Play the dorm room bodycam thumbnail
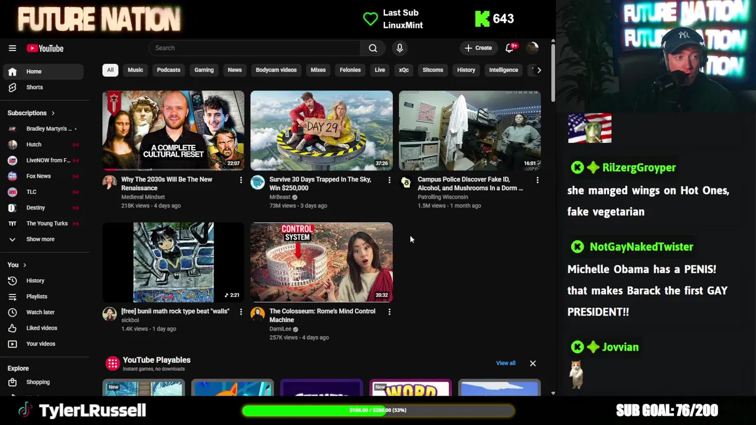This screenshot has width=756, height=425. pyautogui.click(x=470, y=130)
